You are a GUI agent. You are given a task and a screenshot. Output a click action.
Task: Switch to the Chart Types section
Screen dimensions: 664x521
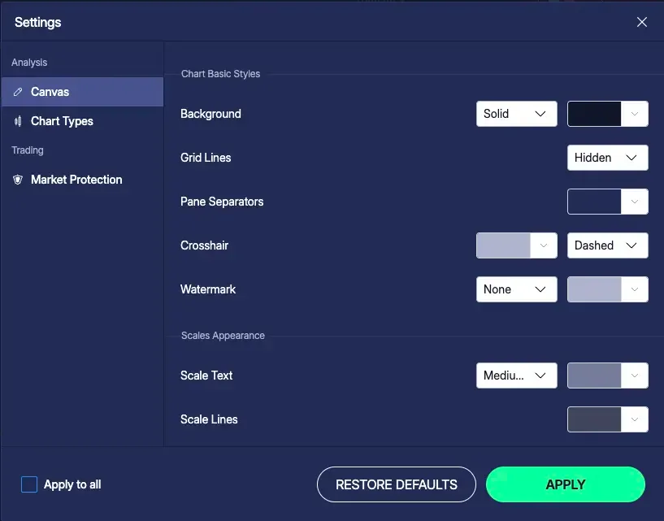83,121
